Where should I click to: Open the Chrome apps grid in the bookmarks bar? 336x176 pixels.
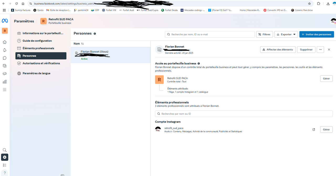4,10
